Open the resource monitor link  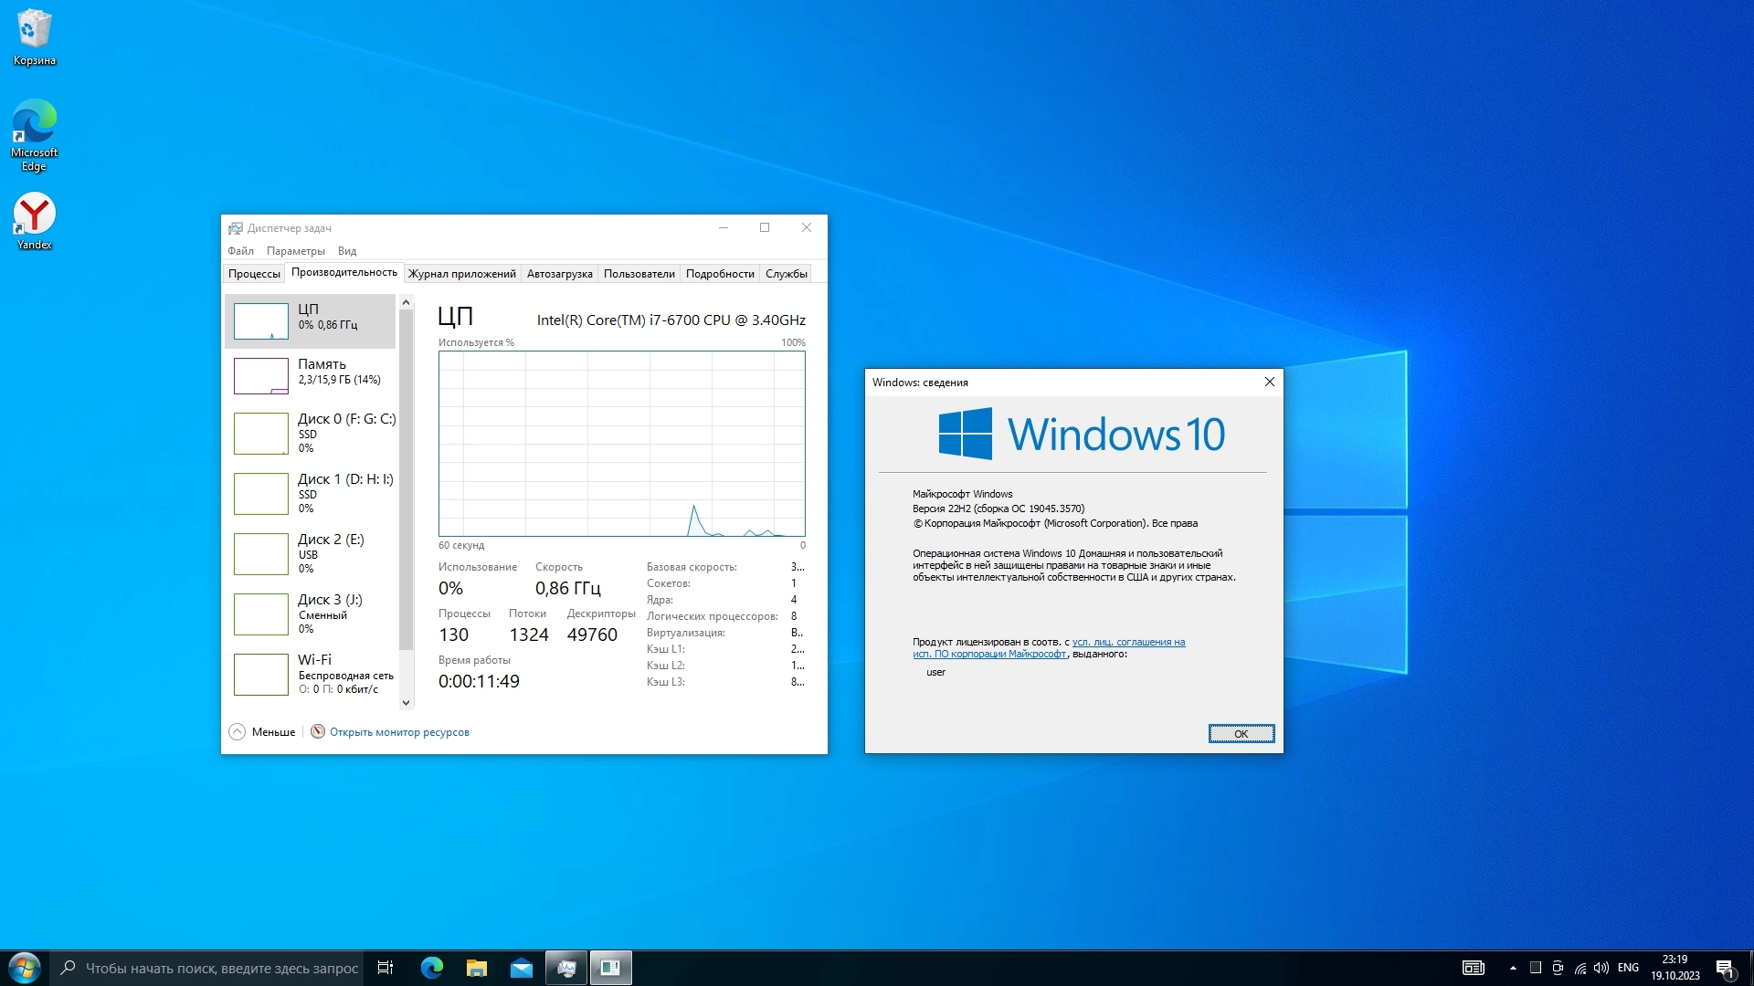click(x=399, y=732)
